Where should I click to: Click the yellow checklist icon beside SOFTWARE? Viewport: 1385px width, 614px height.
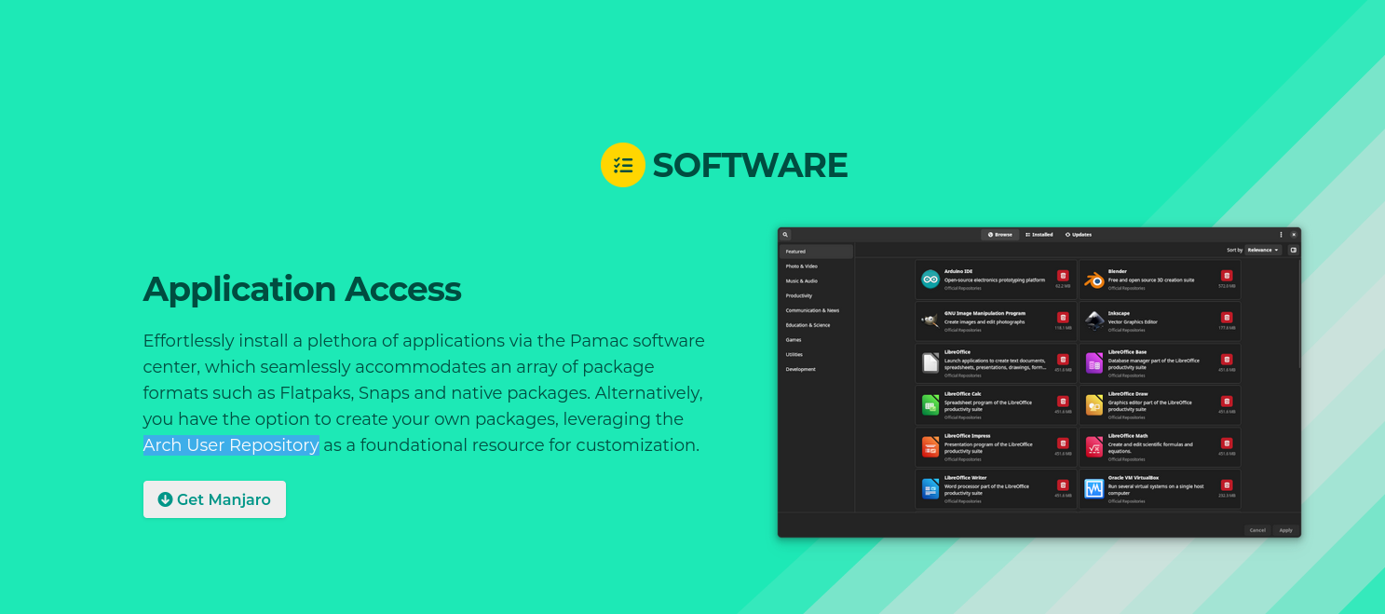pyautogui.click(x=623, y=165)
